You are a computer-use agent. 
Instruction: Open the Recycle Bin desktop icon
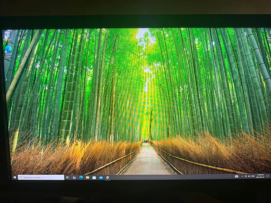click(x=7, y=35)
